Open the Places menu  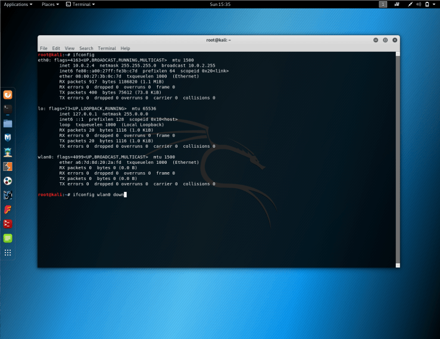[x=50, y=4]
